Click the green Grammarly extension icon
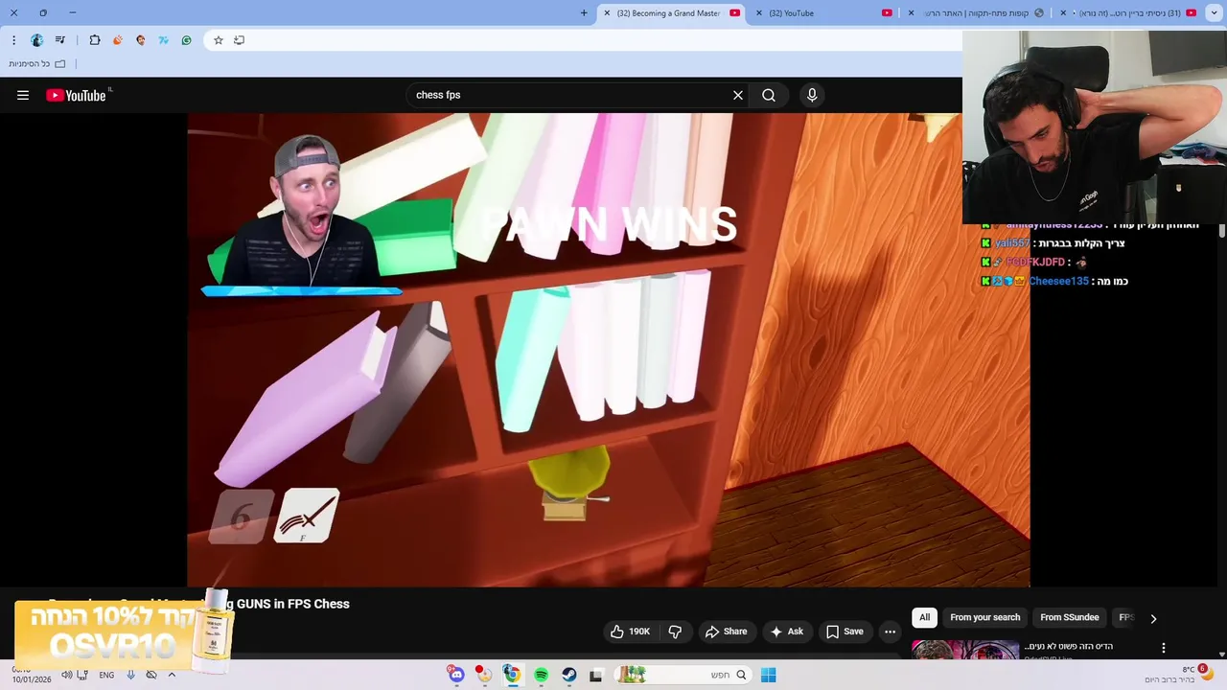 [186, 40]
